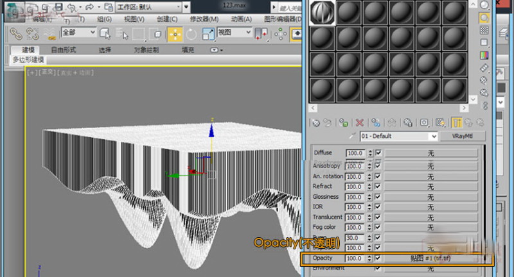Click the Save file icon
This screenshot has height=277, width=514.
coord(57,8)
